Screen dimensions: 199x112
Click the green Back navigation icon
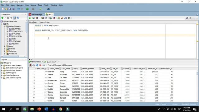click(27, 9)
